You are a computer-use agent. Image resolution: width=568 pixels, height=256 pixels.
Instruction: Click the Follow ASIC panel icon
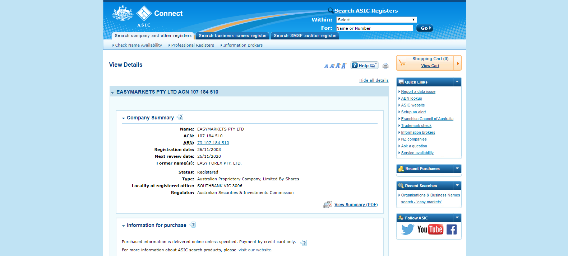tap(401, 218)
